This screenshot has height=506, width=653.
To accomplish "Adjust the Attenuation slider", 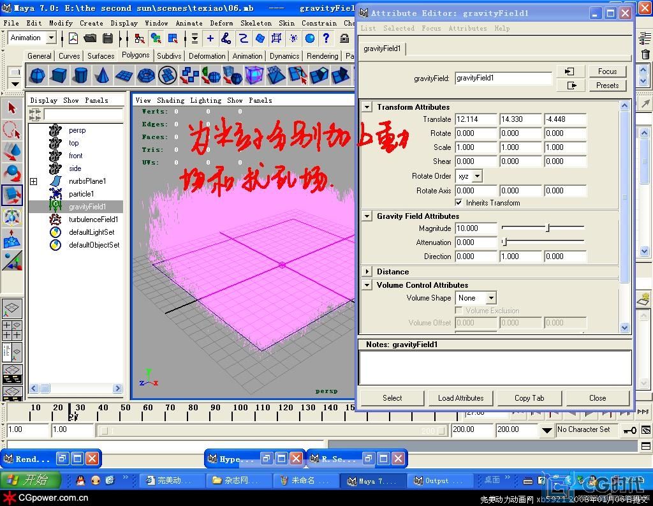I will pyautogui.click(x=504, y=242).
